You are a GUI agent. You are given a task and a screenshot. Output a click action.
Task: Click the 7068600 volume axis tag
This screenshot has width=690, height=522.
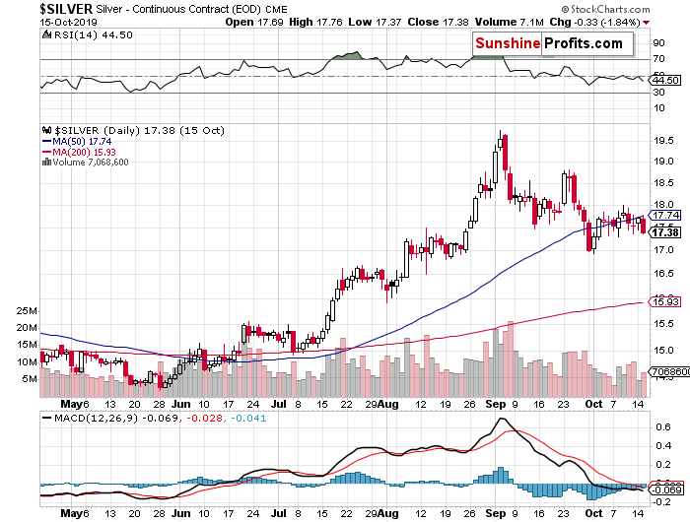click(670, 371)
